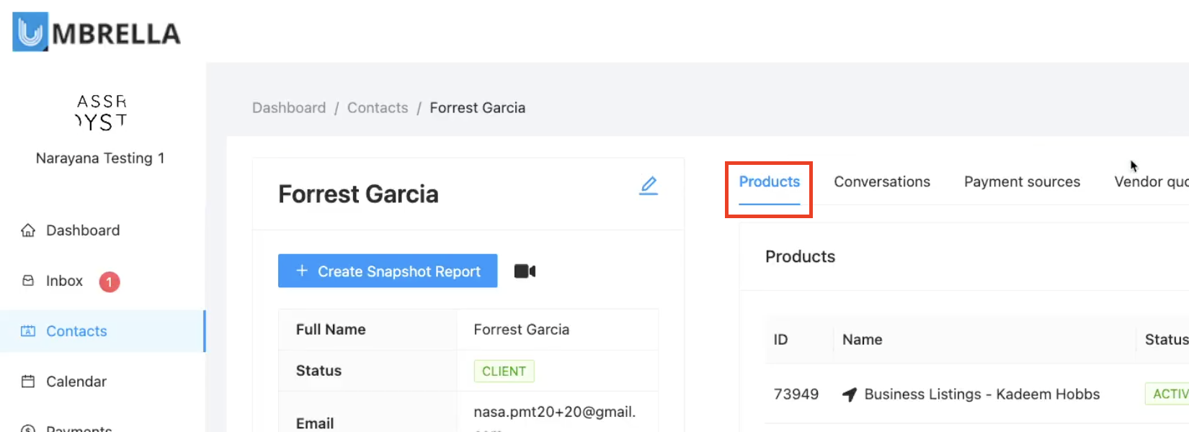Open the Vendor quotes tab
Image resolution: width=1189 pixels, height=432 pixels.
click(x=1151, y=182)
